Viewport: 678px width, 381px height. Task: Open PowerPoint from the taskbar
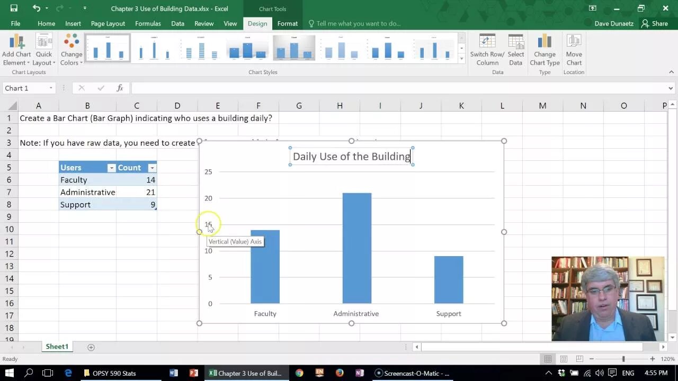tap(194, 373)
